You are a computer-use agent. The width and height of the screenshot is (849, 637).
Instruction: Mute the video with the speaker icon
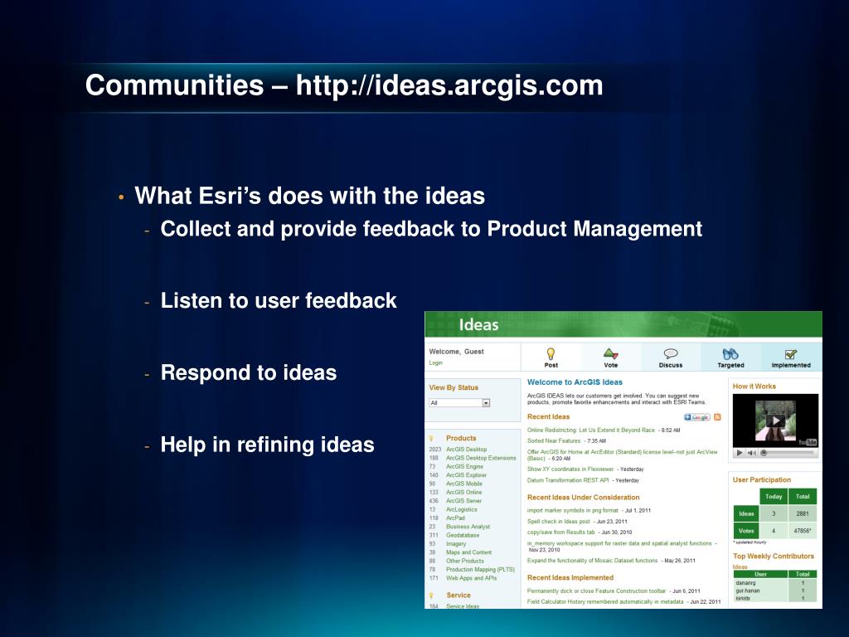point(751,453)
